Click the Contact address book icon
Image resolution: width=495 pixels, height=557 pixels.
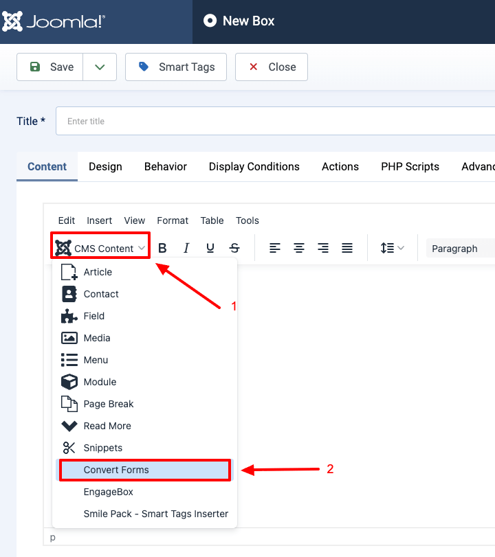tap(69, 294)
